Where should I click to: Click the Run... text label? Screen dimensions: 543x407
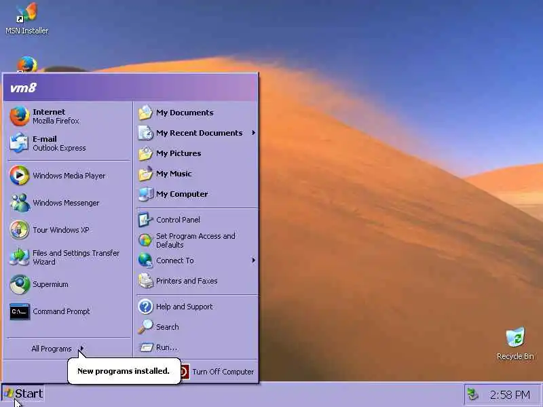[166, 347]
